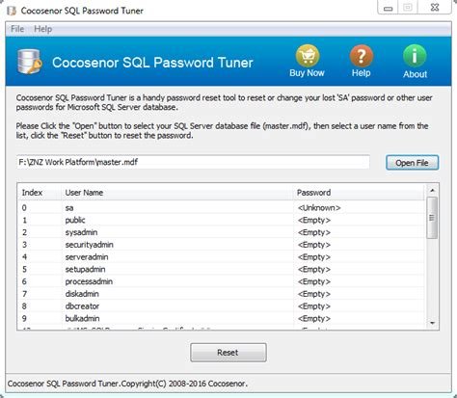Open the Help question mark icon
The image size is (457, 398).
pos(362,56)
